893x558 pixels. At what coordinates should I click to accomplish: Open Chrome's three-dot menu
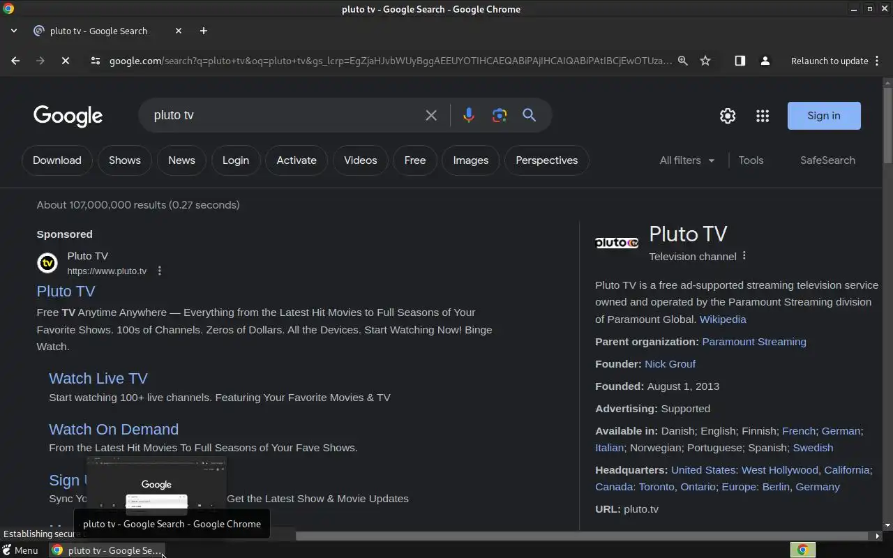(877, 61)
